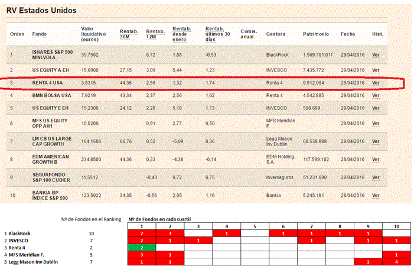Open Ver history for MFS US EQUITY OPP AH1

(376, 124)
